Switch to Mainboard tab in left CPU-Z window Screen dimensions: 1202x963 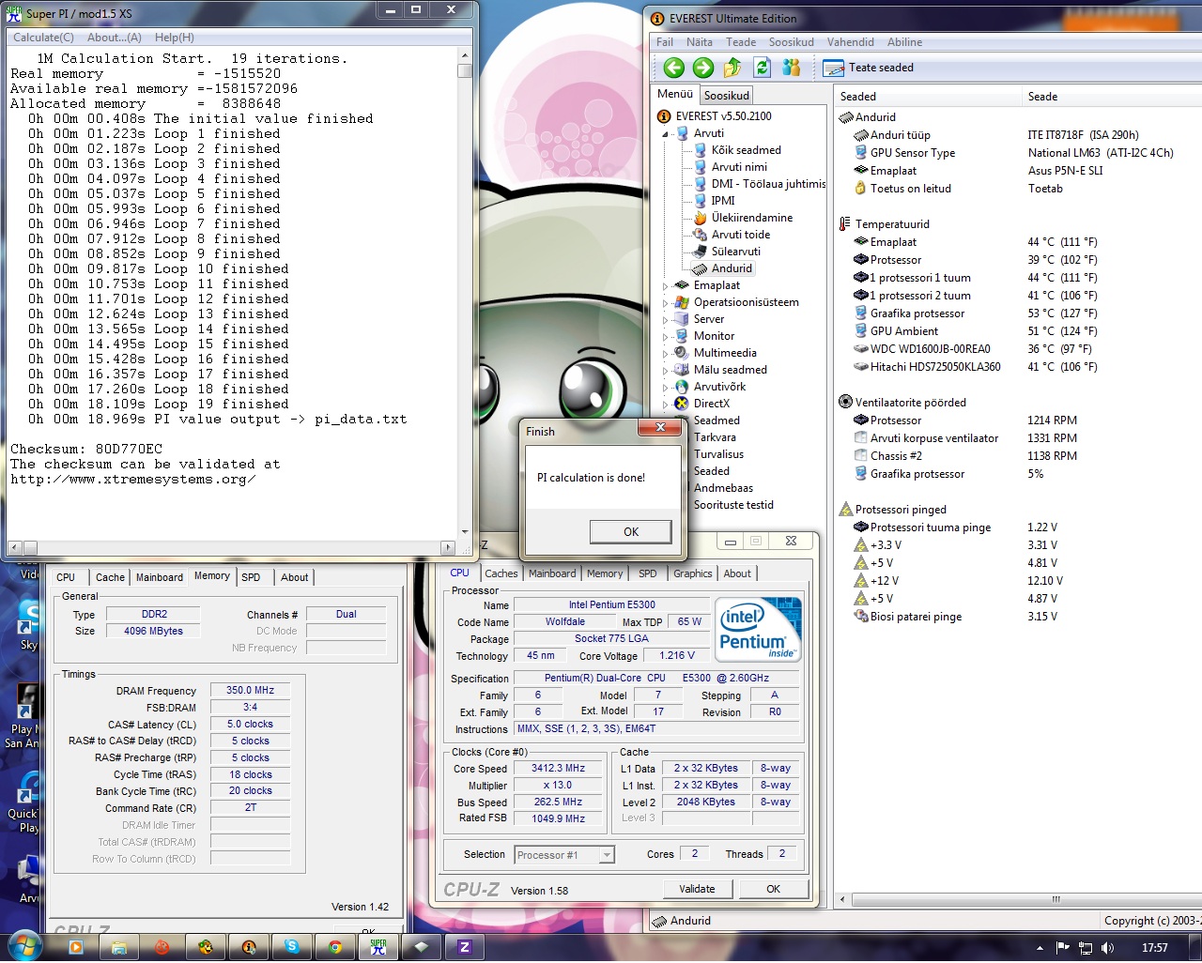coord(160,577)
